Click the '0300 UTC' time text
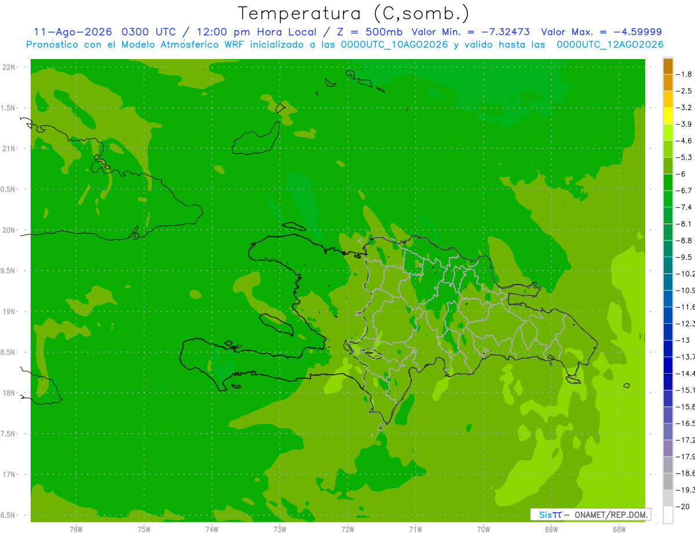Viewport: 695px width, 537px height. coord(148,32)
